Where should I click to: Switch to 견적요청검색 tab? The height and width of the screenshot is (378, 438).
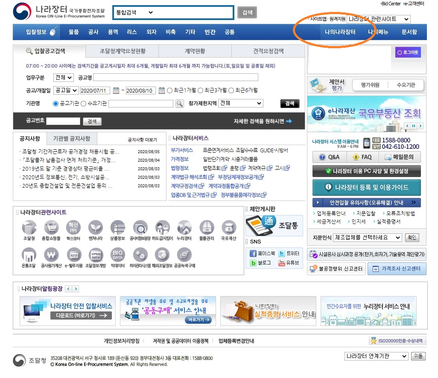click(x=268, y=51)
